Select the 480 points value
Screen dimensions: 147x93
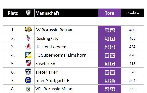[x=132, y=30]
